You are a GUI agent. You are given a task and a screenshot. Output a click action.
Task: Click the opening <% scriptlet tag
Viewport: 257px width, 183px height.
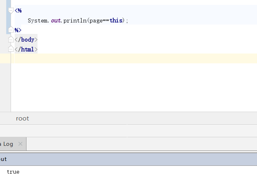pos(18,11)
